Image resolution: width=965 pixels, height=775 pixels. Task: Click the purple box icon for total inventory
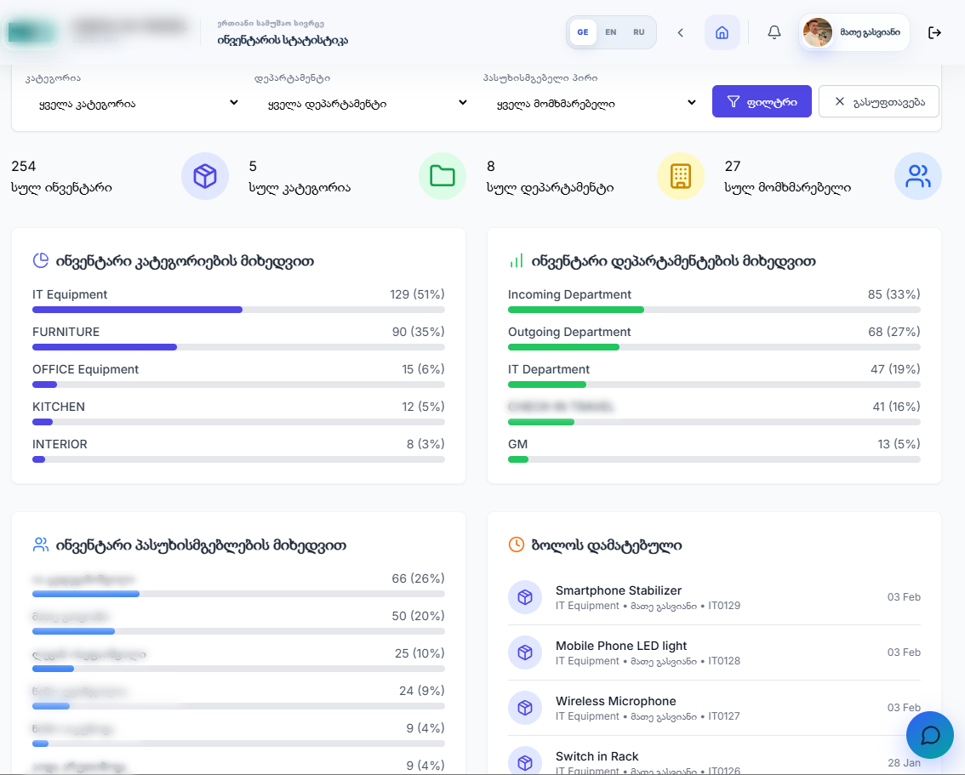pos(205,176)
